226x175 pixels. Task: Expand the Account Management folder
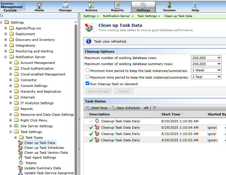pyautogui.click(x=10, y=62)
